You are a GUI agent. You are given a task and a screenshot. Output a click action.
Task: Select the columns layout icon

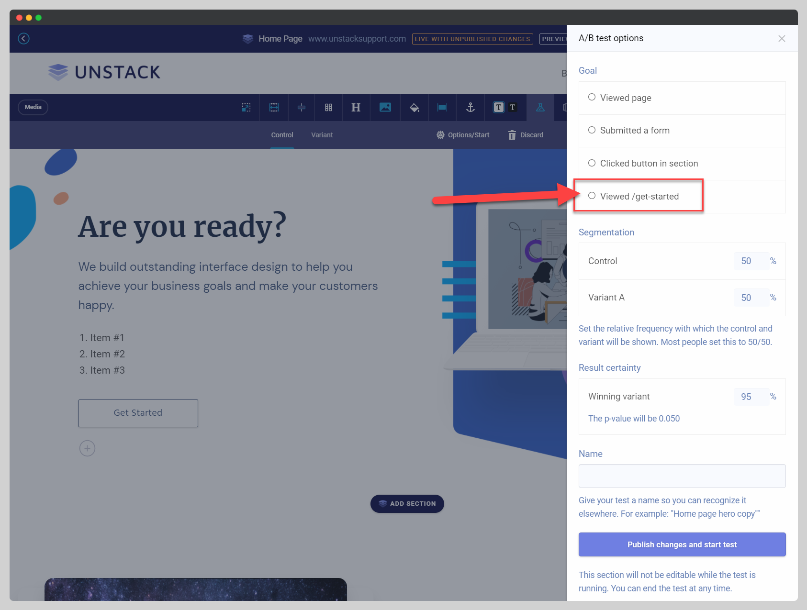point(328,108)
